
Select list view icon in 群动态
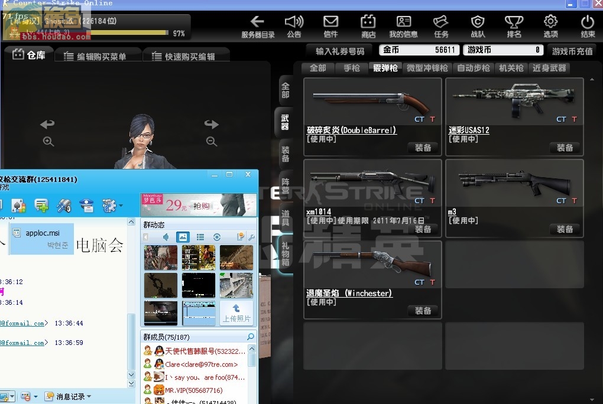(x=200, y=237)
